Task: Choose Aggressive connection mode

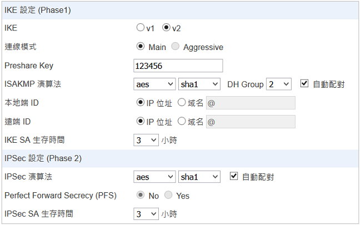Action: point(176,47)
